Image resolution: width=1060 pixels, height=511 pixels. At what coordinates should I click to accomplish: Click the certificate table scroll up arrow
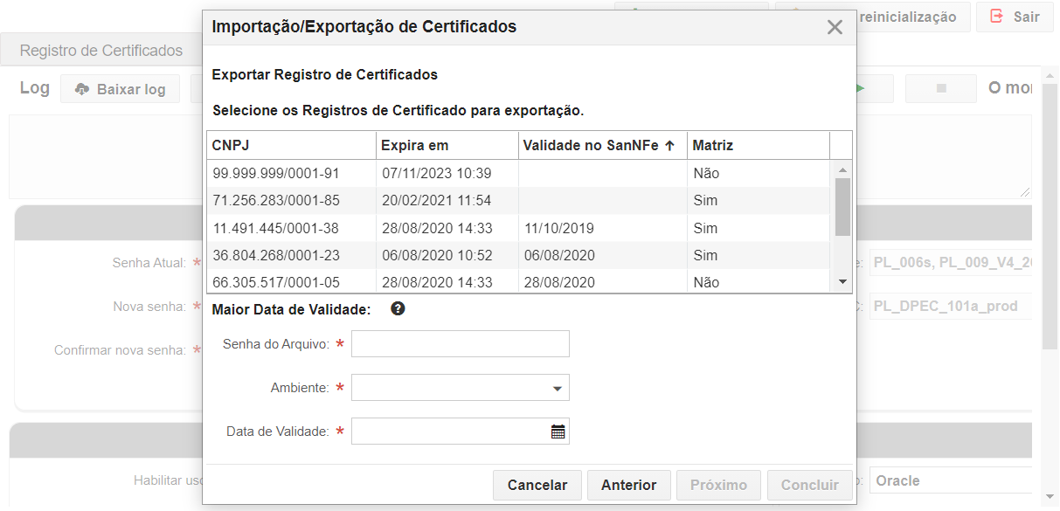coord(842,169)
